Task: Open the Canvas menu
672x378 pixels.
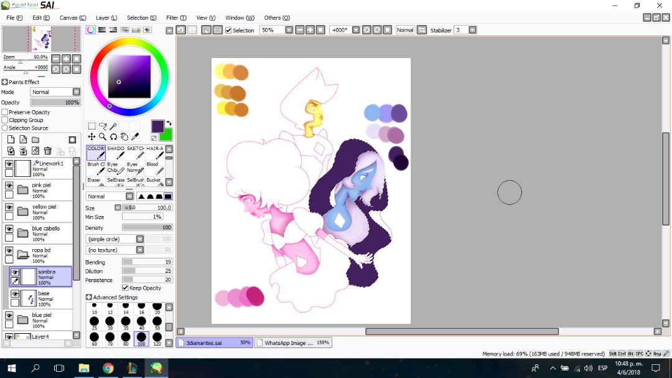Action: 72,17
